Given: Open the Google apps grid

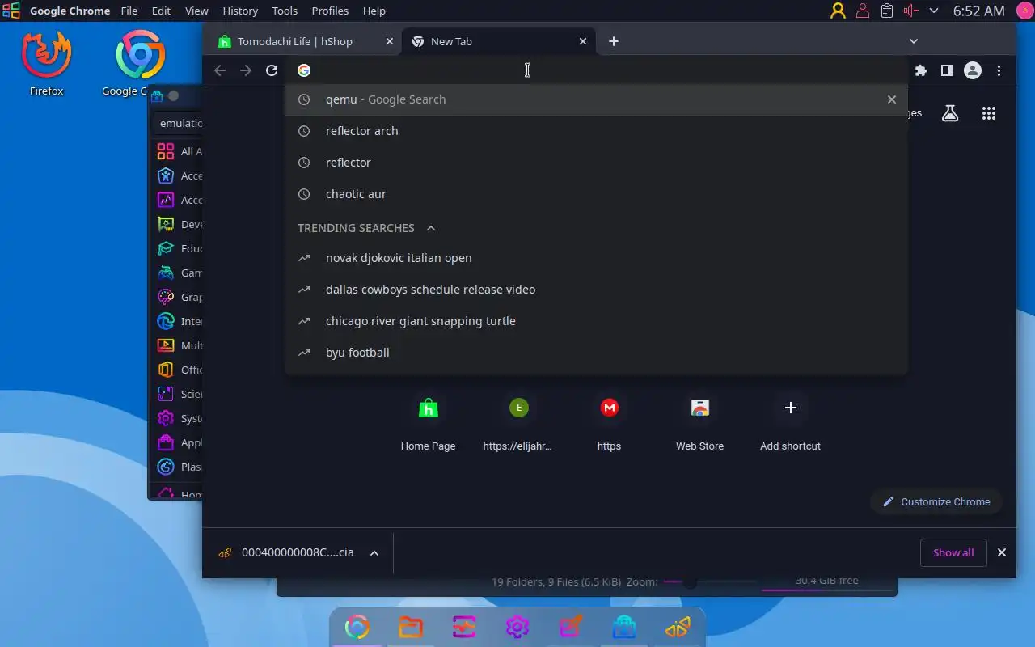Looking at the screenshot, I should (x=988, y=113).
